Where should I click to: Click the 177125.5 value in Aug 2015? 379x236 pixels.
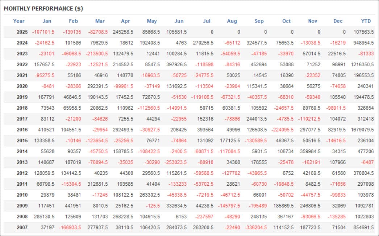click(x=230, y=140)
